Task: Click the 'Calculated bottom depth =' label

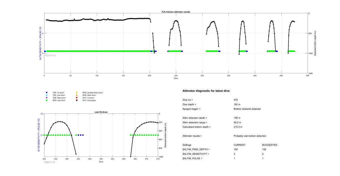Action: [197, 127]
